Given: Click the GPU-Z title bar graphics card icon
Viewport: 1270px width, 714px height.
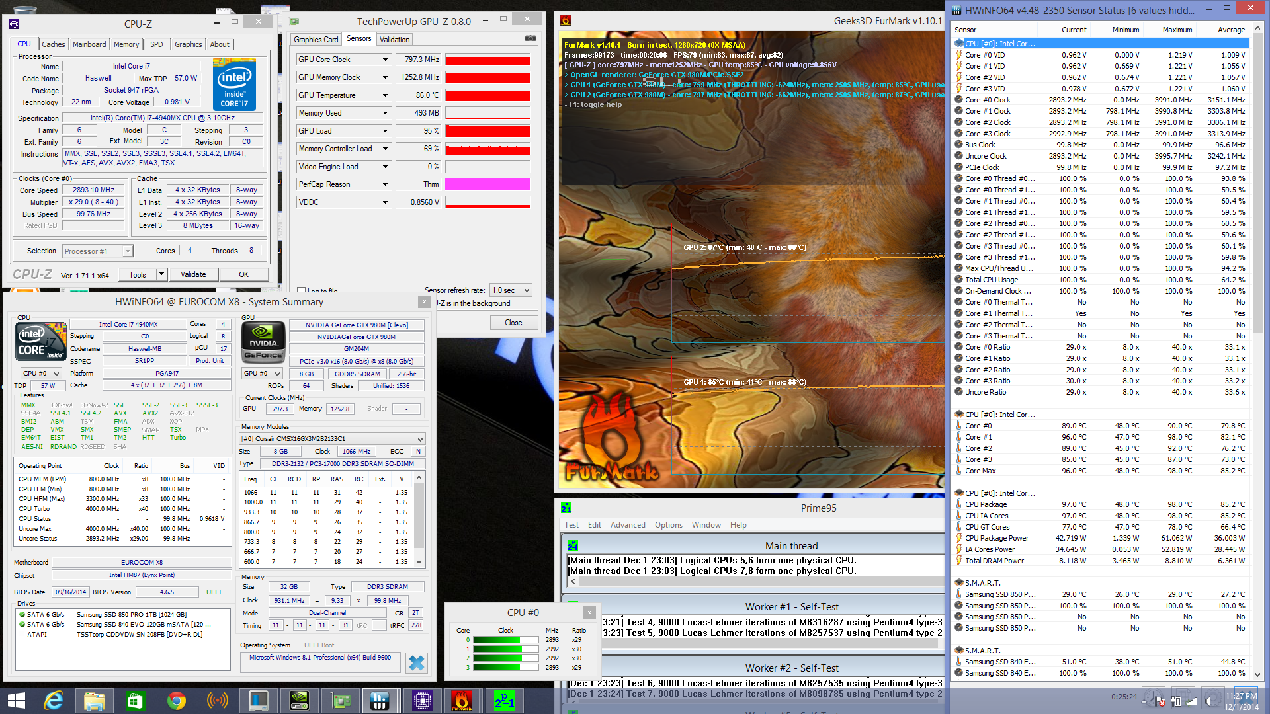Looking at the screenshot, I should click(294, 21).
